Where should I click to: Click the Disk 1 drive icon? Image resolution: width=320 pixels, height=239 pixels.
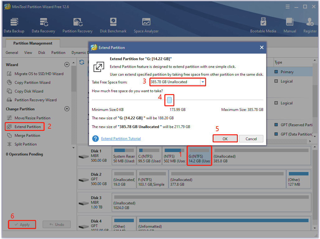[x=84, y=157]
